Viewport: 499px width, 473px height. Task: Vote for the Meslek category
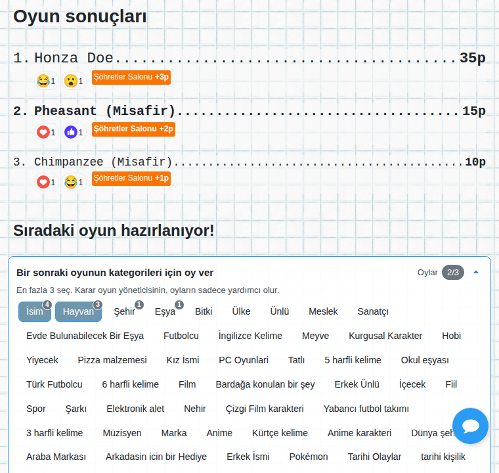(x=323, y=311)
